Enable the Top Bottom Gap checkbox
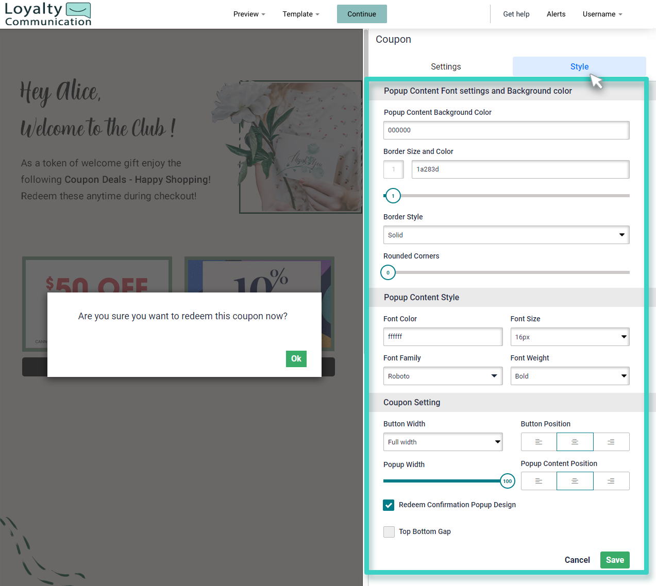This screenshot has height=586, width=656. click(389, 532)
